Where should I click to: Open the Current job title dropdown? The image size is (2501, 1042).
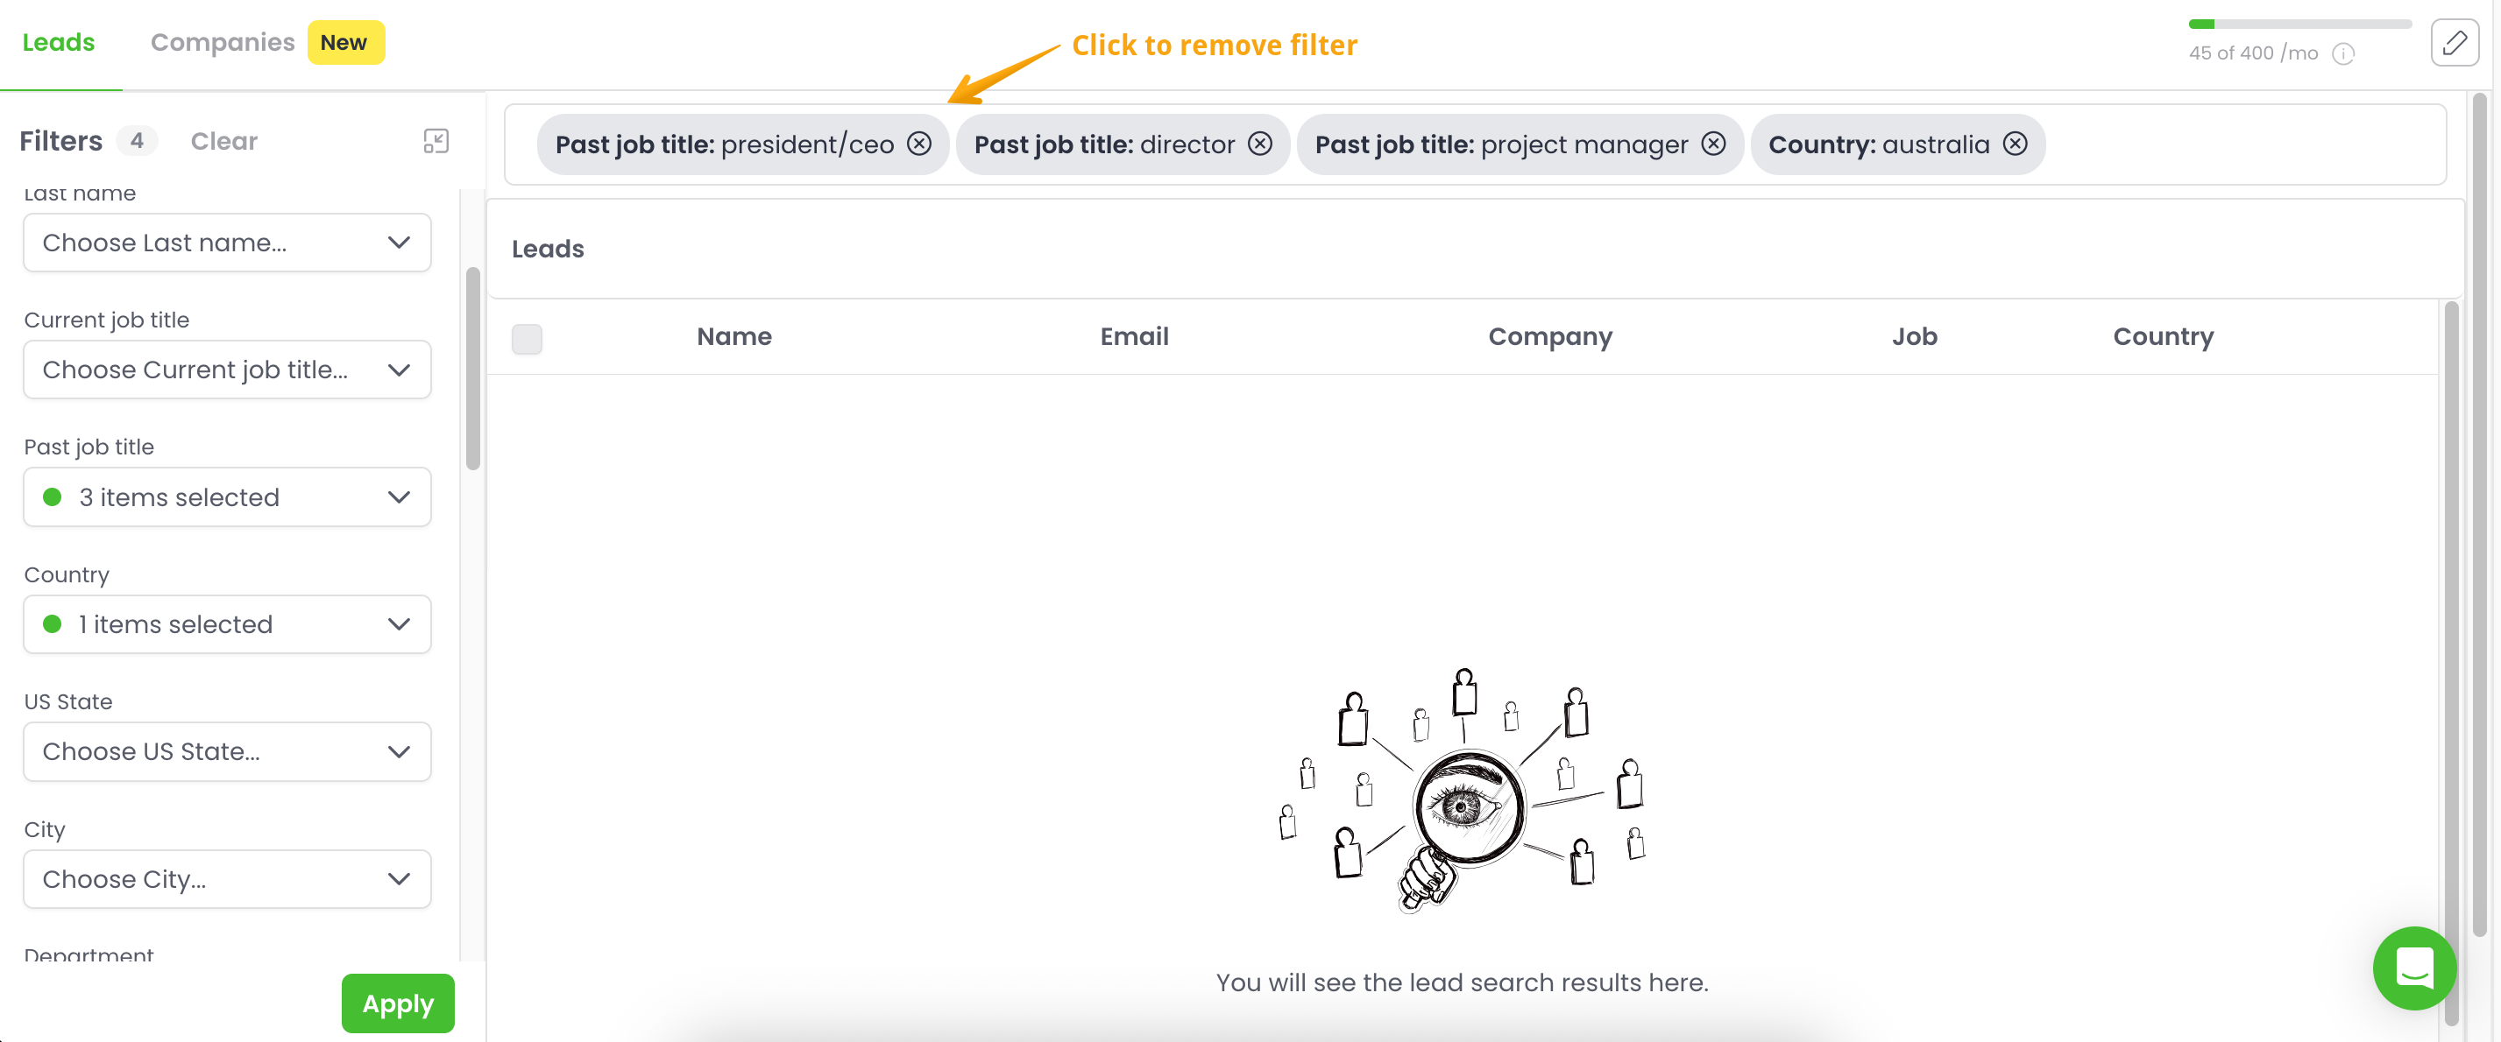click(x=227, y=370)
